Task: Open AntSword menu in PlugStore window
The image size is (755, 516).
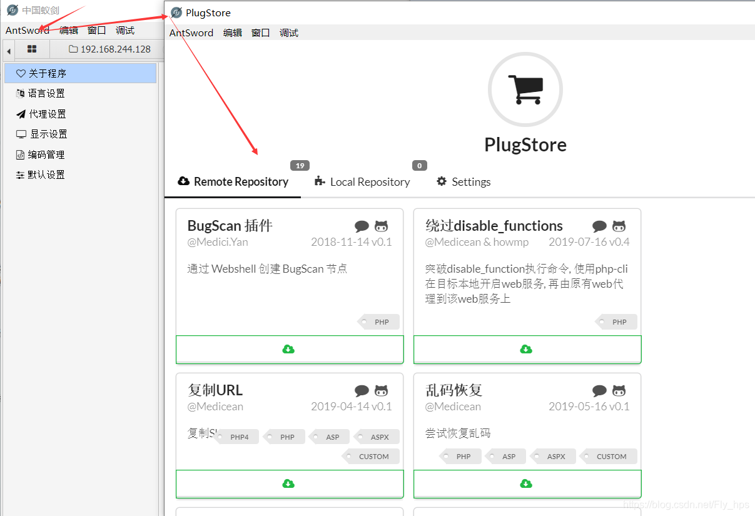Action: pos(191,33)
